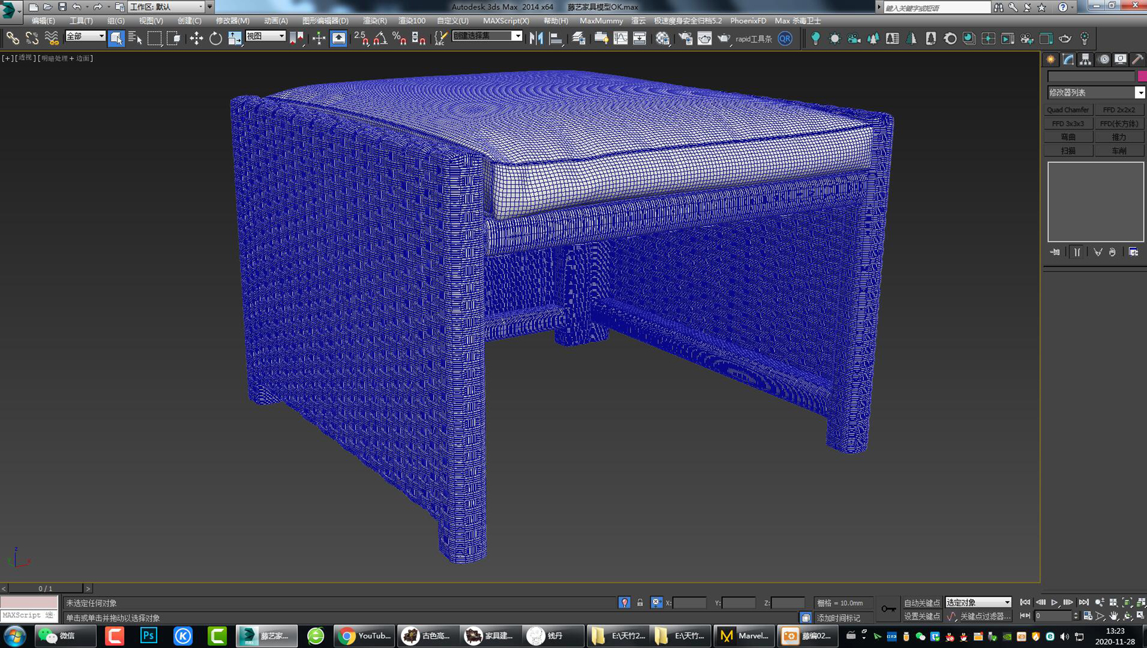Image resolution: width=1147 pixels, height=648 pixels.
Task: Apply the FFD 3x3x3 modifier button
Action: pos(1067,123)
